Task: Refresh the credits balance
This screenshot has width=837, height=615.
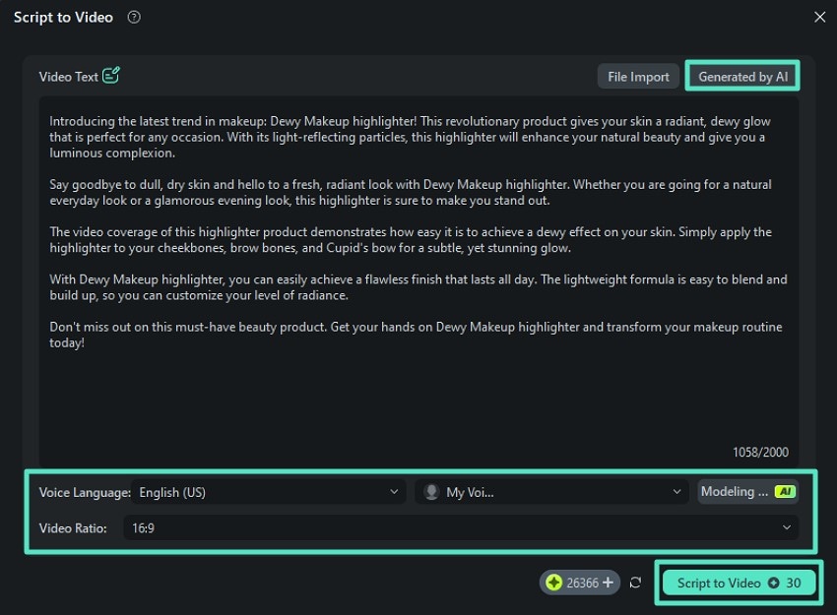Action: [x=635, y=583]
